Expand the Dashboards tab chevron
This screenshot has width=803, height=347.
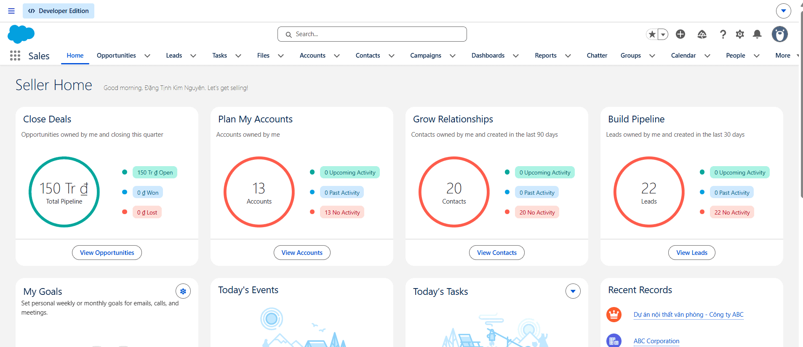pyautogui.click(x=516, y=56)
